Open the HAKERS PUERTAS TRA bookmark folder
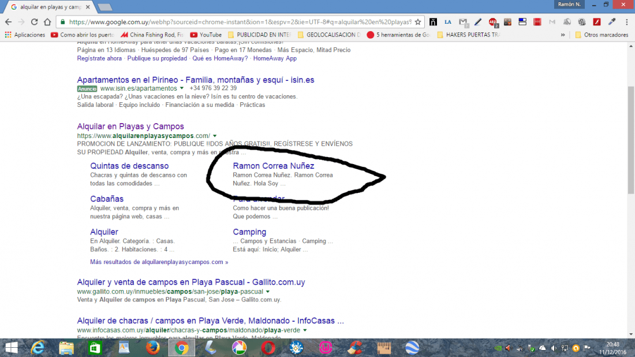Screen dimensions: 635x357 click(x=469, y=35)
